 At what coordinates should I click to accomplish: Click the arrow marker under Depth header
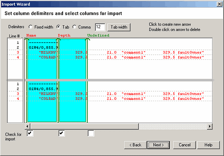pyautogui.click(x=58, y=39)
